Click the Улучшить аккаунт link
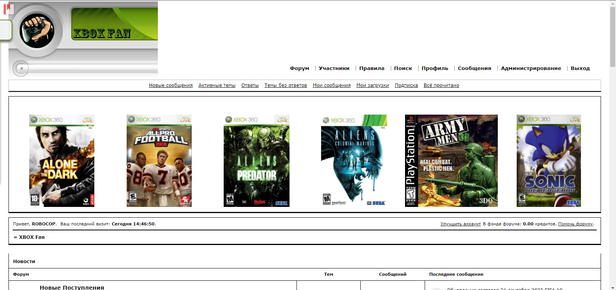 (460, 224)
